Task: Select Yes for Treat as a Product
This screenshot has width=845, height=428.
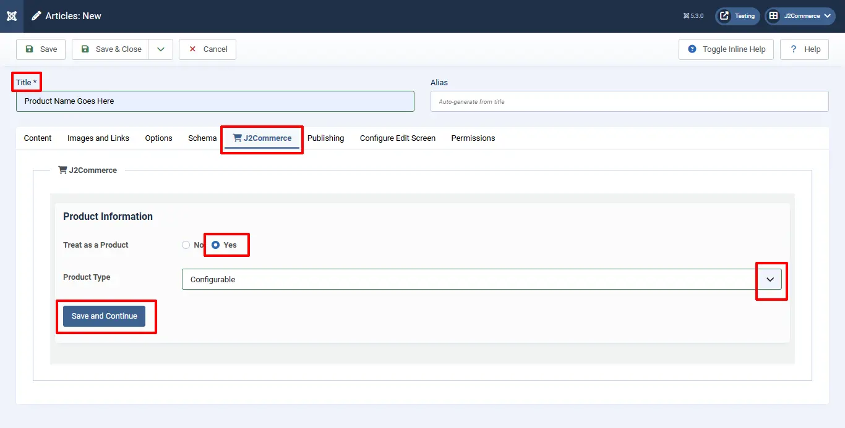Action: point(216,245)
